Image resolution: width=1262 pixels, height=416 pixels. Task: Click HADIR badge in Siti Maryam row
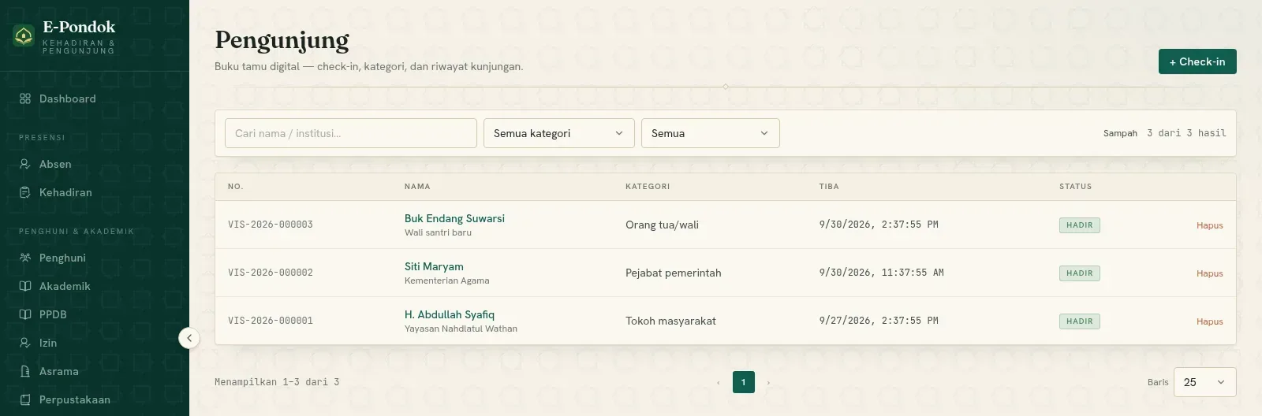[1080, 273]
